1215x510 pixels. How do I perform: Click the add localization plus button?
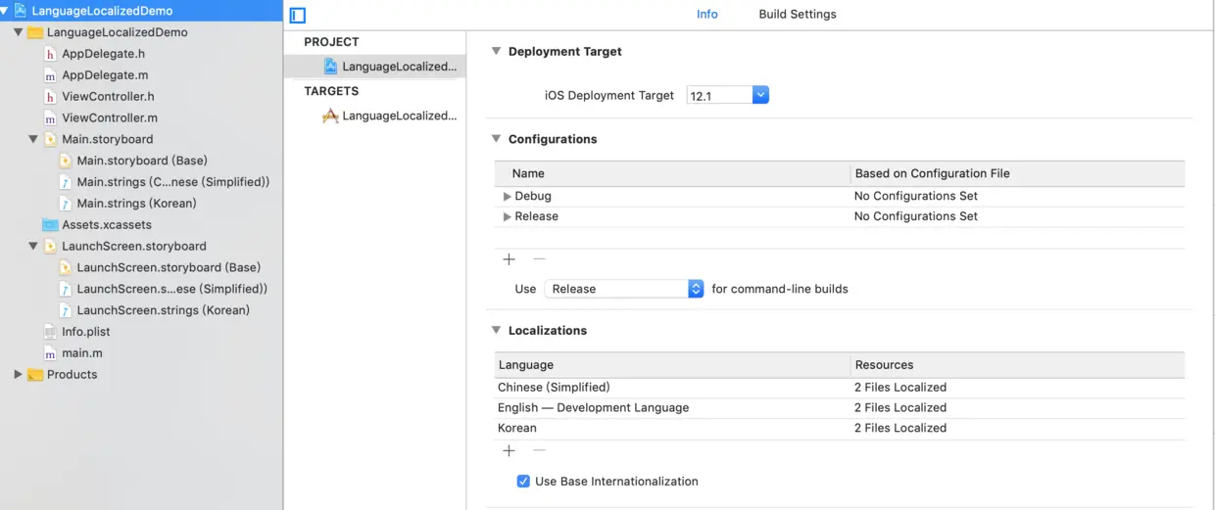pyautogui.click(x=509, y=451)
